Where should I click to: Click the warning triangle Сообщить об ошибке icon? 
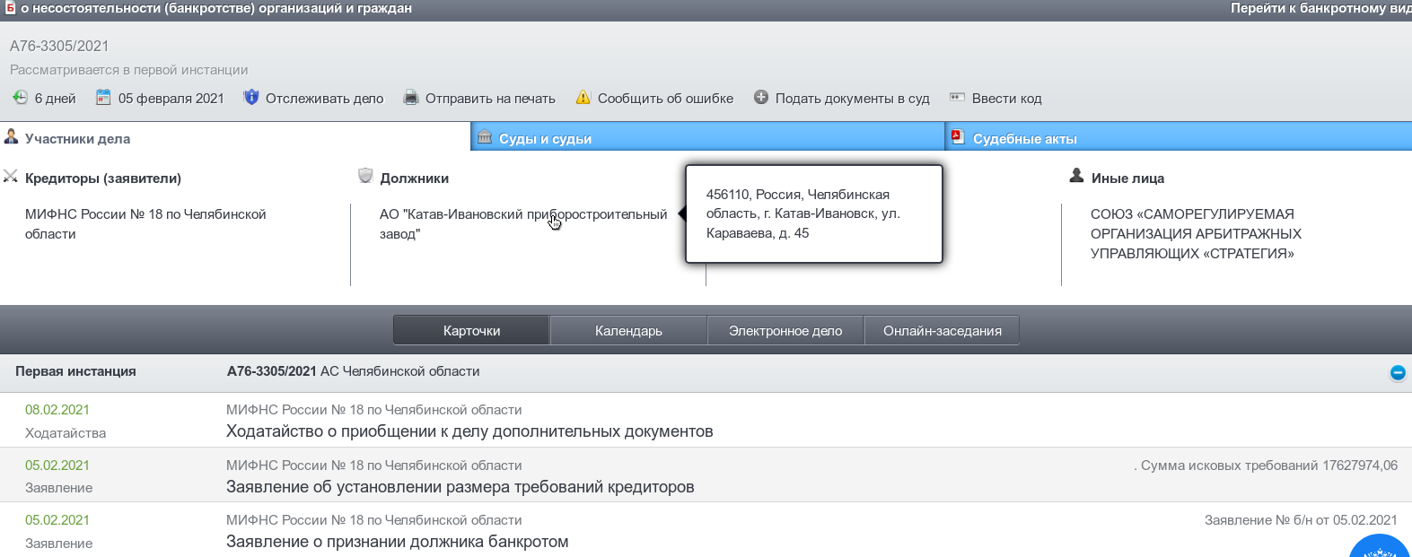coord(583,98)
